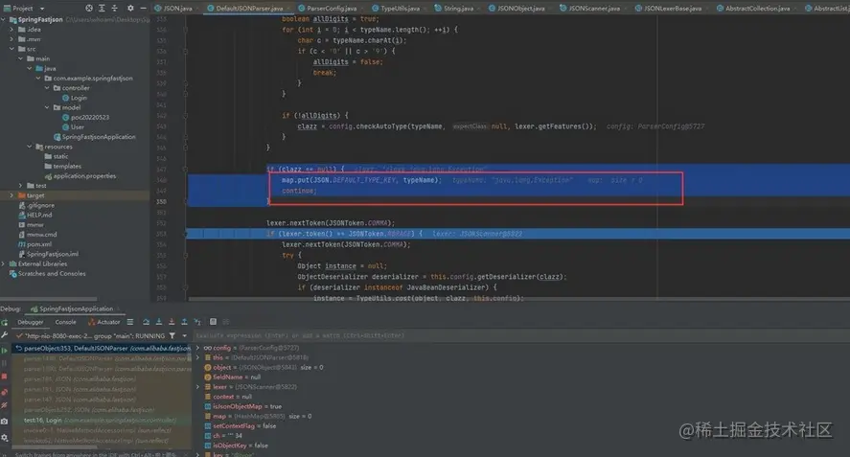Viewport: 850px width, 457px height.
Task: Expand the lexer variable
Action: click(197, 386)
